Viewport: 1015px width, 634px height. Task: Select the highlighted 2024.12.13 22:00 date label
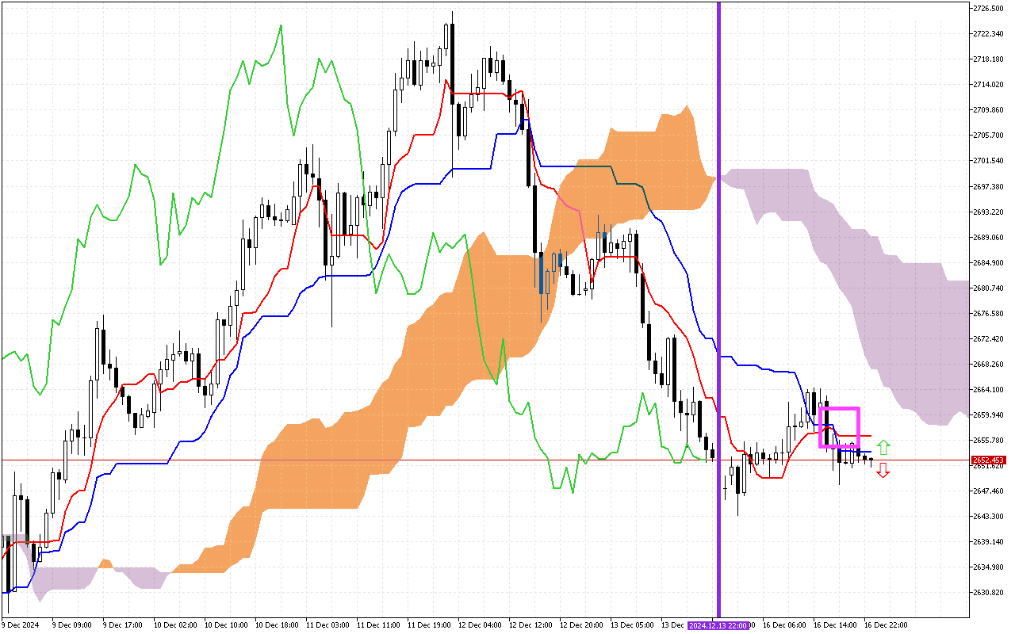(x=718, y=625)
